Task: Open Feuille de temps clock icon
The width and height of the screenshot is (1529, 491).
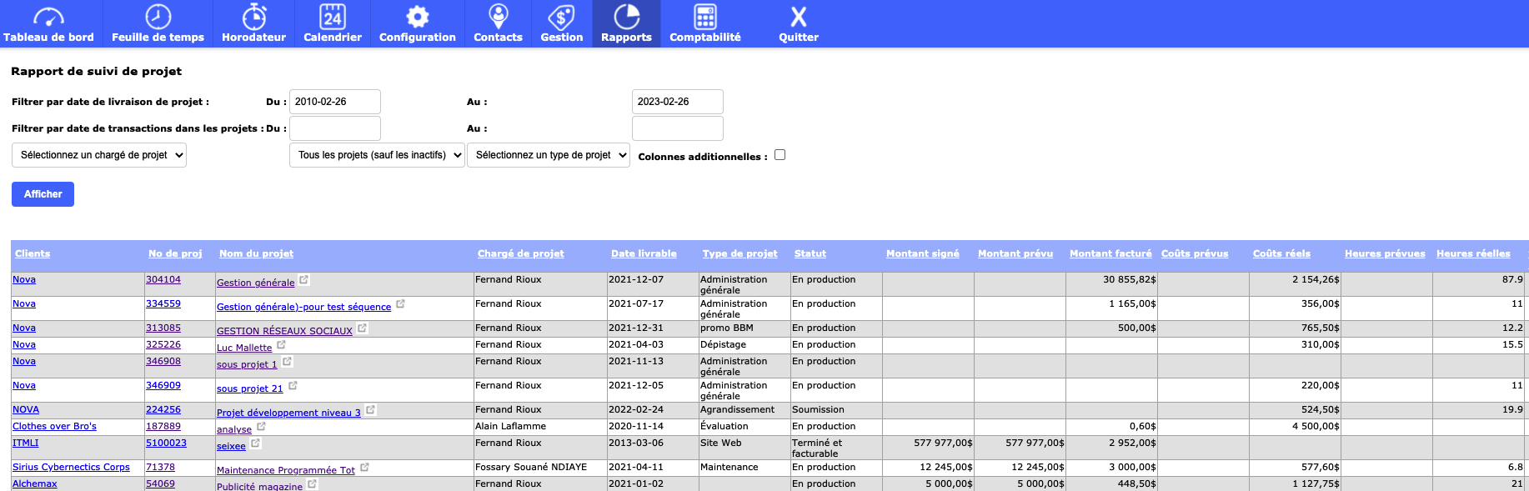Action: [x=158, y=17]
